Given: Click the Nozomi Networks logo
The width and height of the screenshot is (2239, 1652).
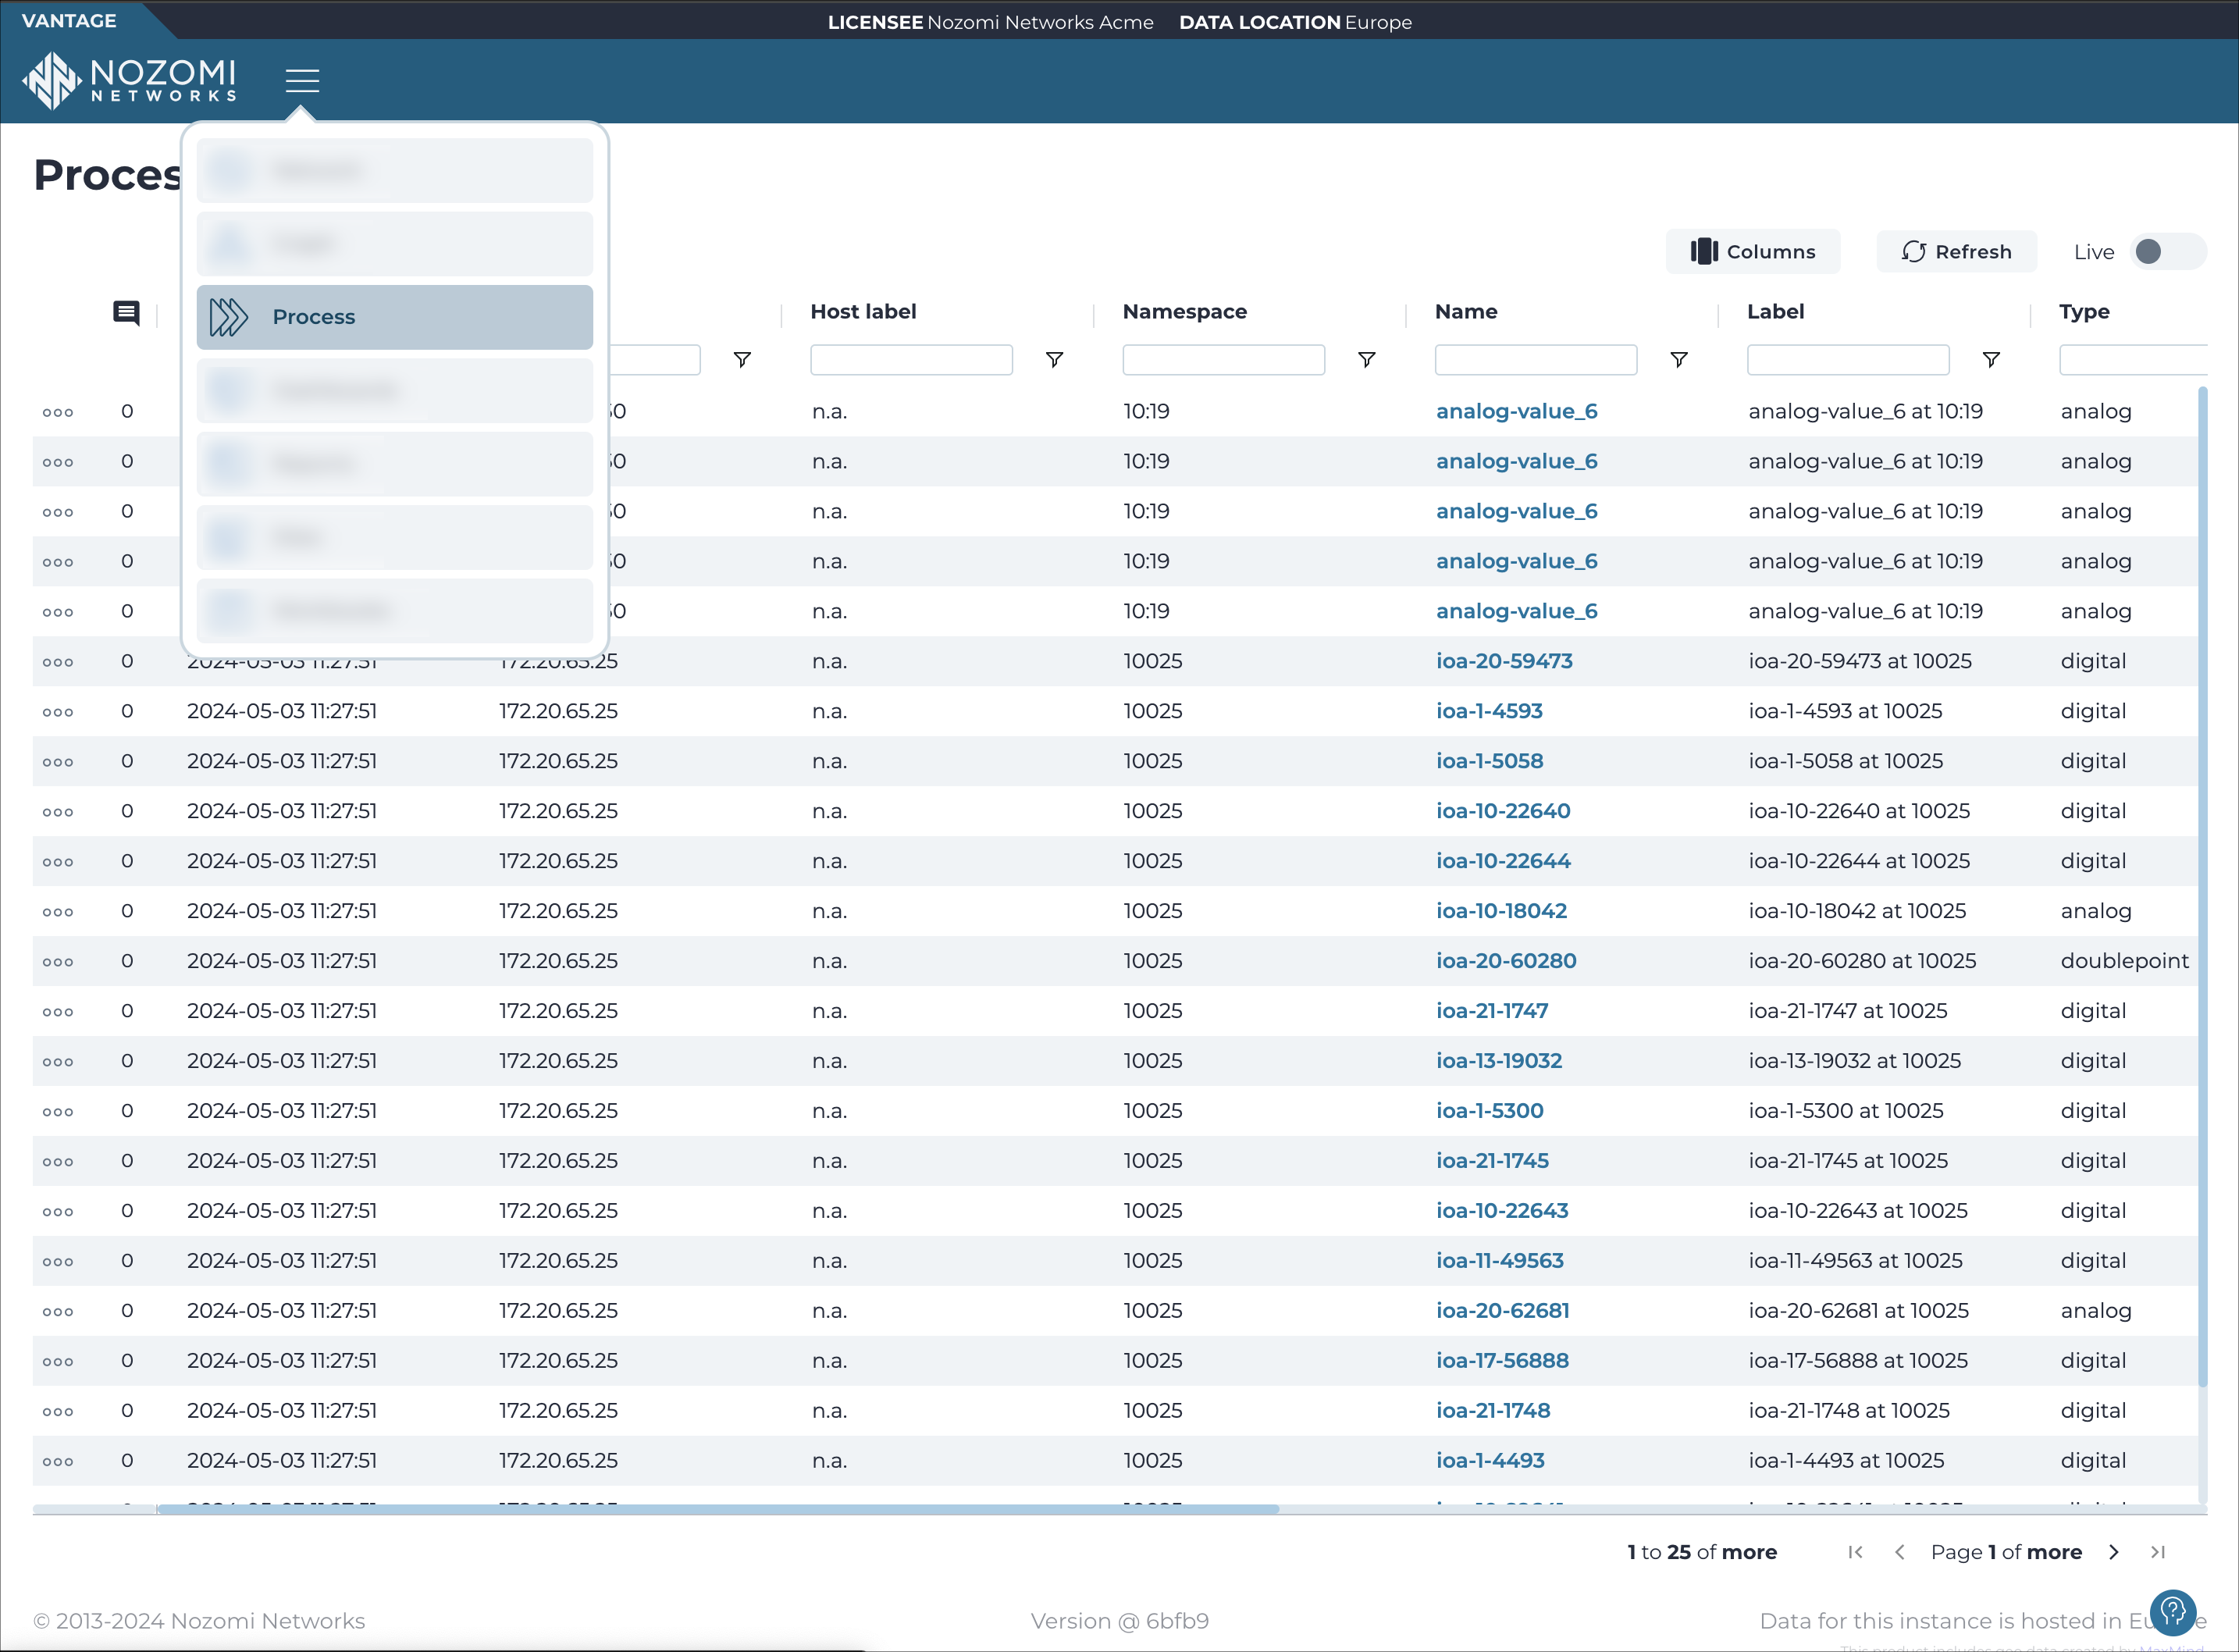Looking at the screenshot, I should click(x=130, y=81).
